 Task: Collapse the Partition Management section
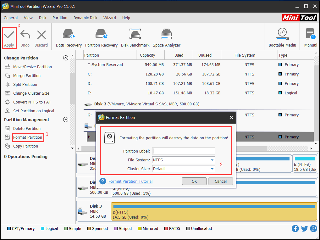tap(65, 120)
